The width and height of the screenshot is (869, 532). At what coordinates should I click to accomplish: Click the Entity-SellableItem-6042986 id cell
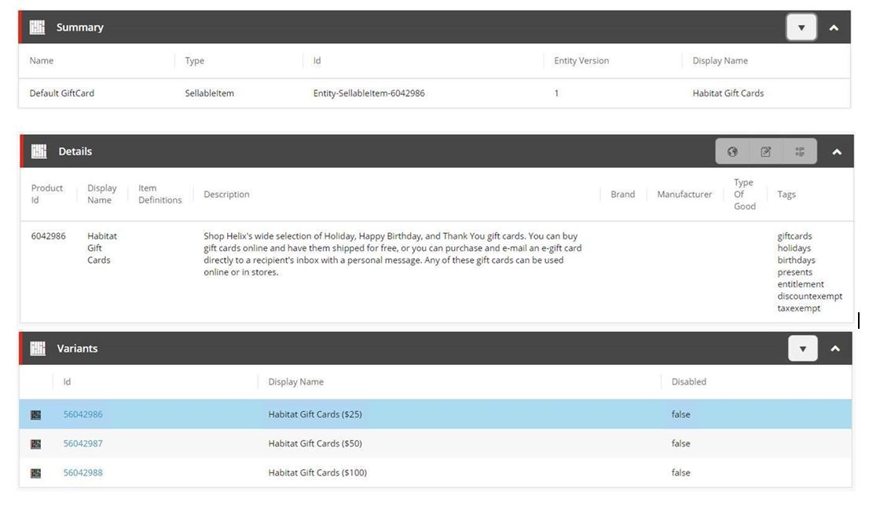[368, 93]
